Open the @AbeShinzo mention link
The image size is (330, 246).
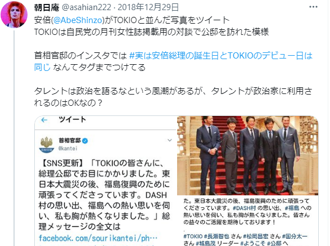click(x=78, y=20)
